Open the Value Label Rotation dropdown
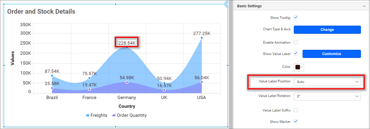Image resolution: width=370 pixels, height=129 pixels. (x=327, y=96)
